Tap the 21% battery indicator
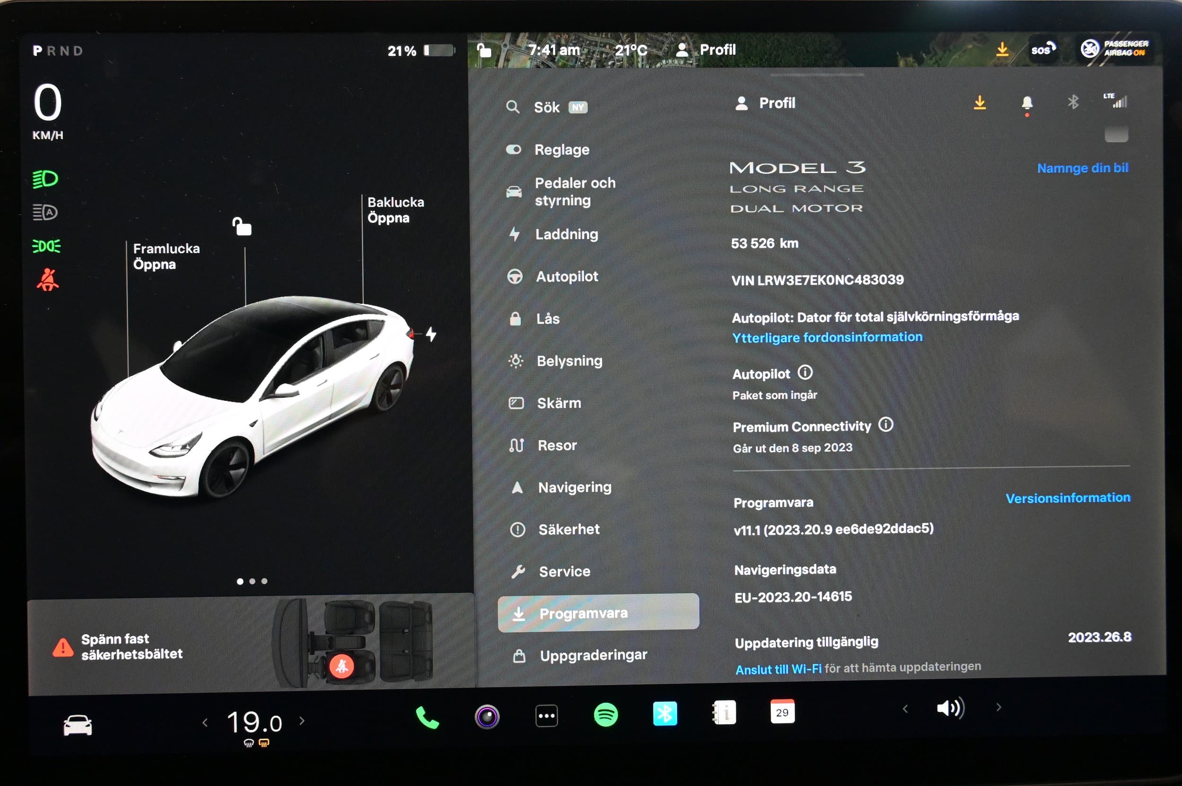Screen dimensions: 1182x786 (421, 51)
